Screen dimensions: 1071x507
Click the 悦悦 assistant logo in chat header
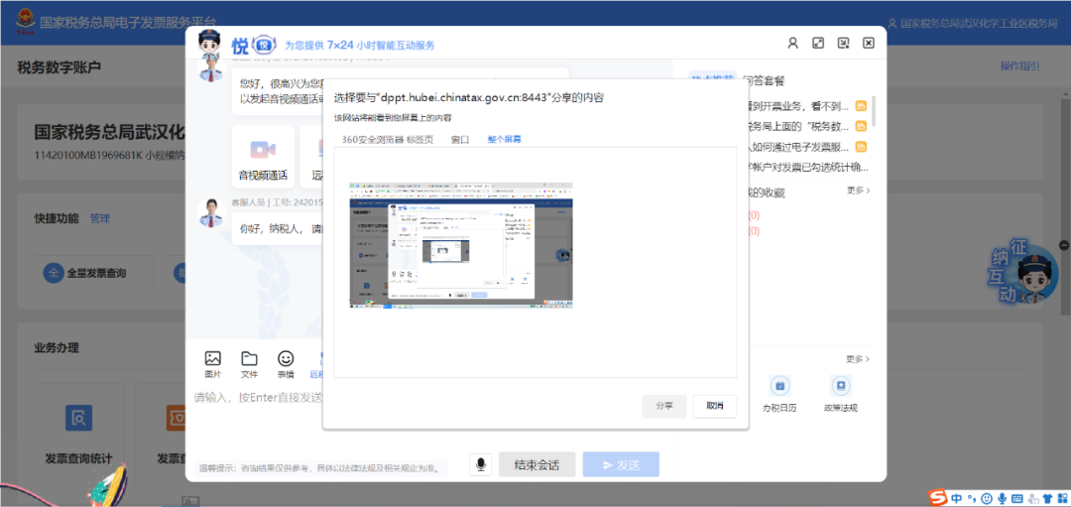coord(254,46)
